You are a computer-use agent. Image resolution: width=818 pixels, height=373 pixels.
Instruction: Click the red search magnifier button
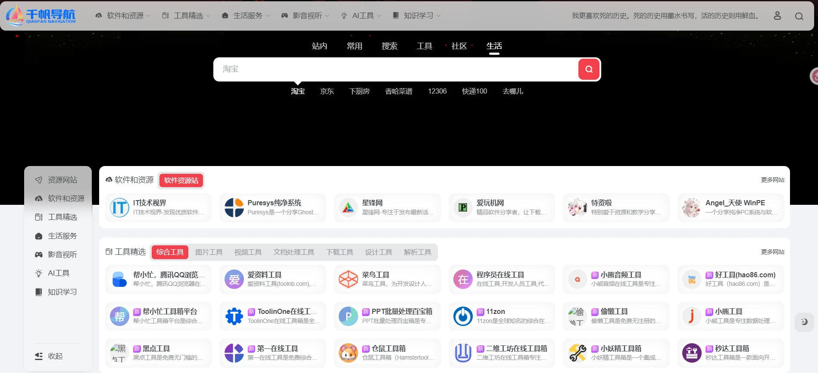[x=589, y=69]
